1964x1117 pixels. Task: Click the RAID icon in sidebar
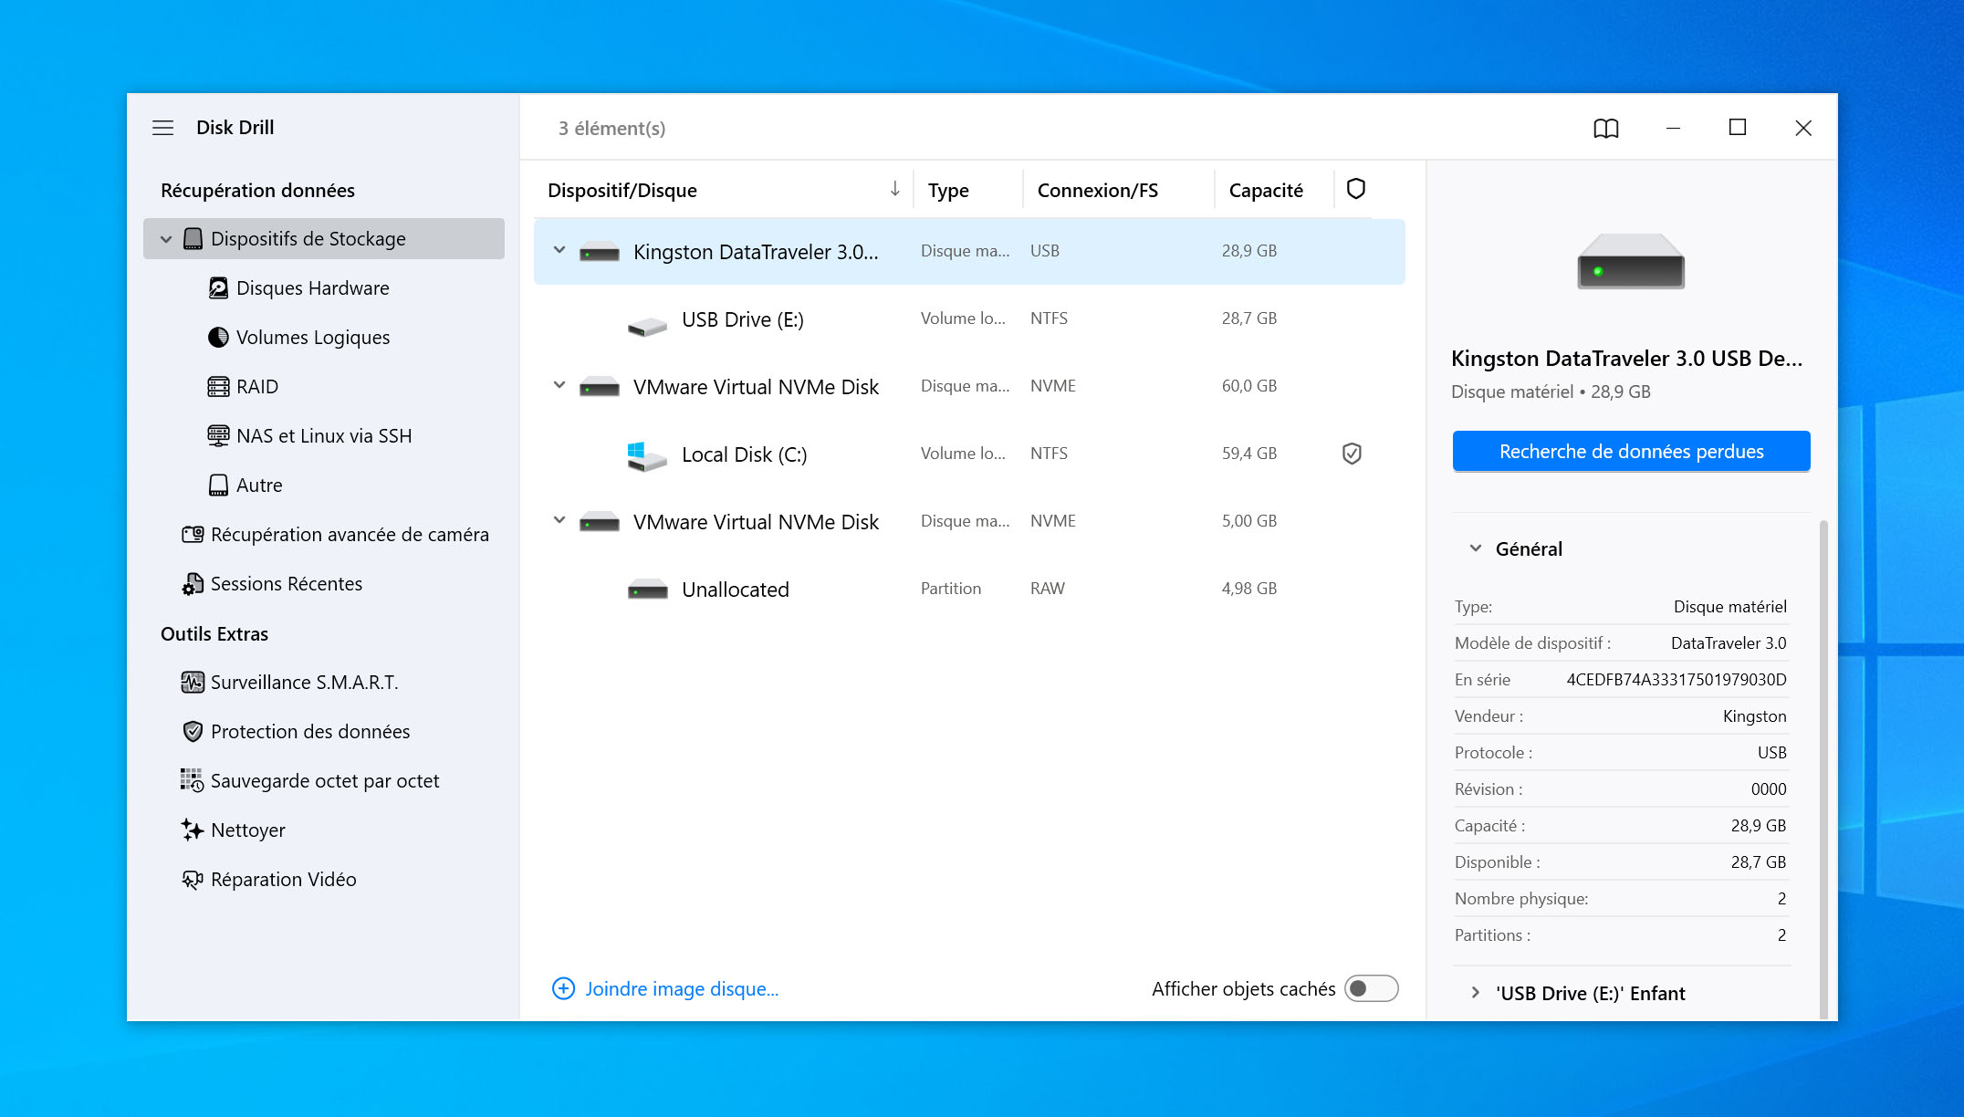pos(218,387)
